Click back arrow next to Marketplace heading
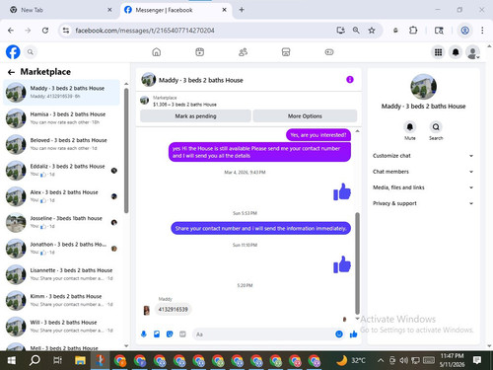 [11, 72]
